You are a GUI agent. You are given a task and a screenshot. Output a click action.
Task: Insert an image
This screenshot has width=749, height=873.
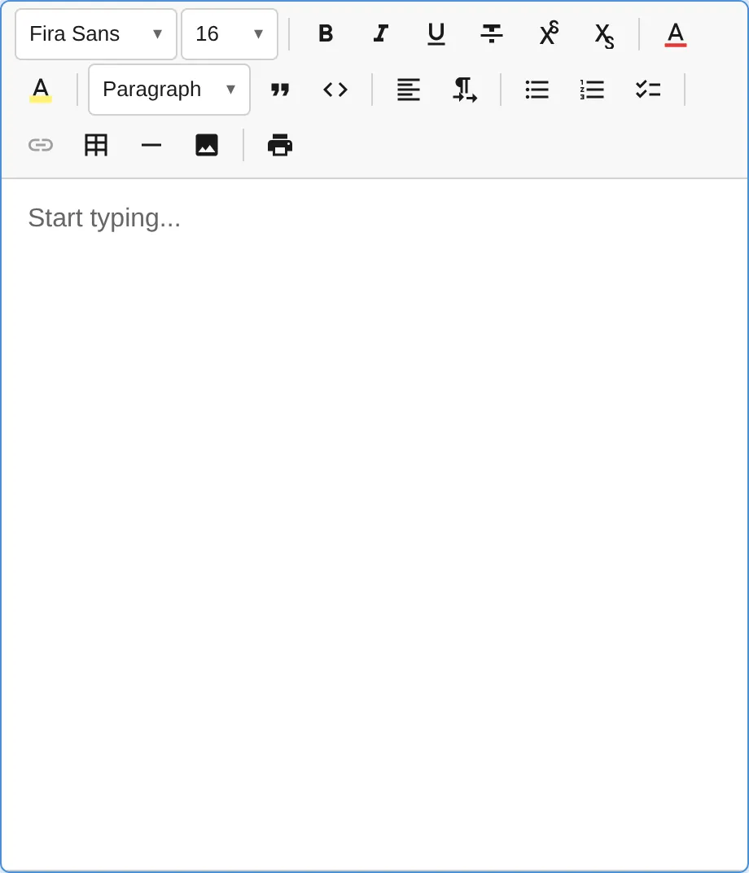[207, 145]
